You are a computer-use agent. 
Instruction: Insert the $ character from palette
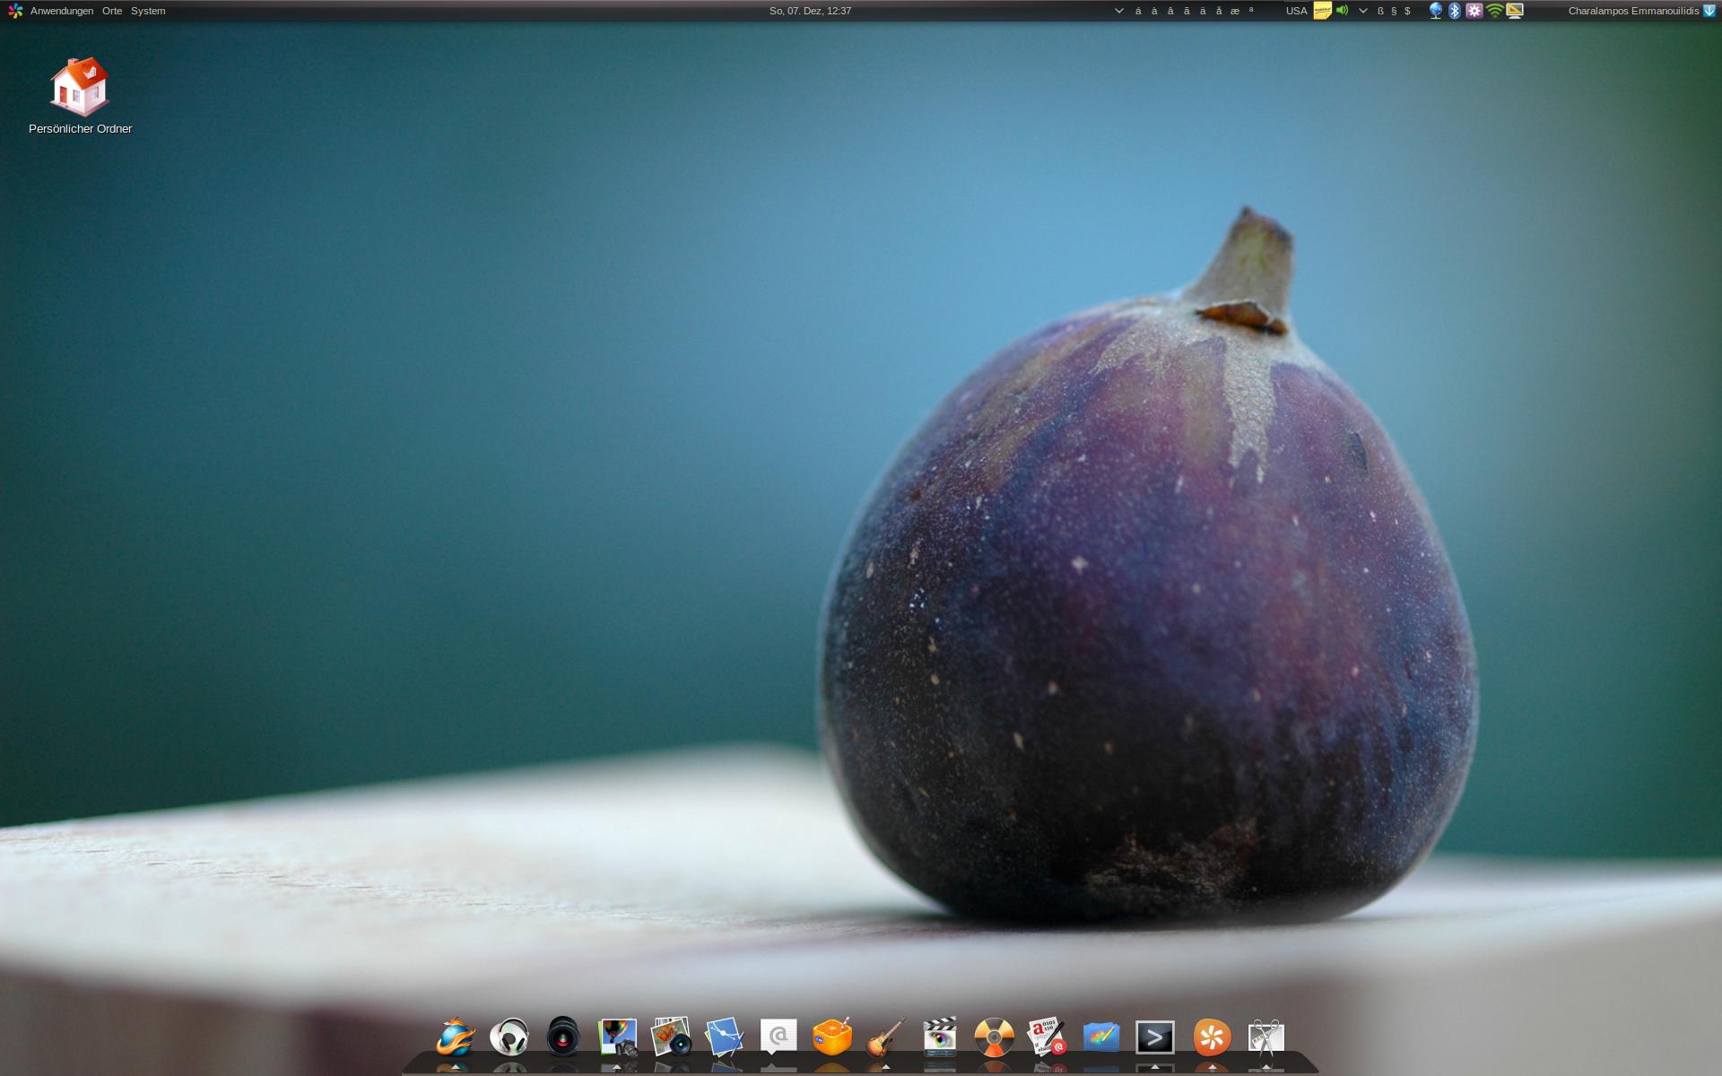pos(1407,11)
